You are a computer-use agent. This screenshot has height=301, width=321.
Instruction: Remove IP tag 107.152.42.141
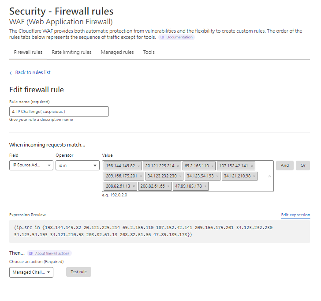(x=252, y=166)
